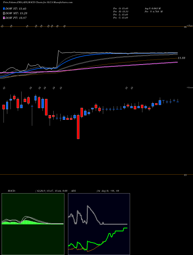
Task: Select the 'DOW ST: 15.45' label
Action: tap(16, 8)
